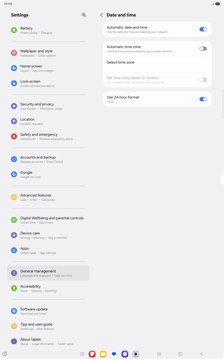Tap the Google services icon
The width and height of the screenshot is (224, 359).
(14, 174)
